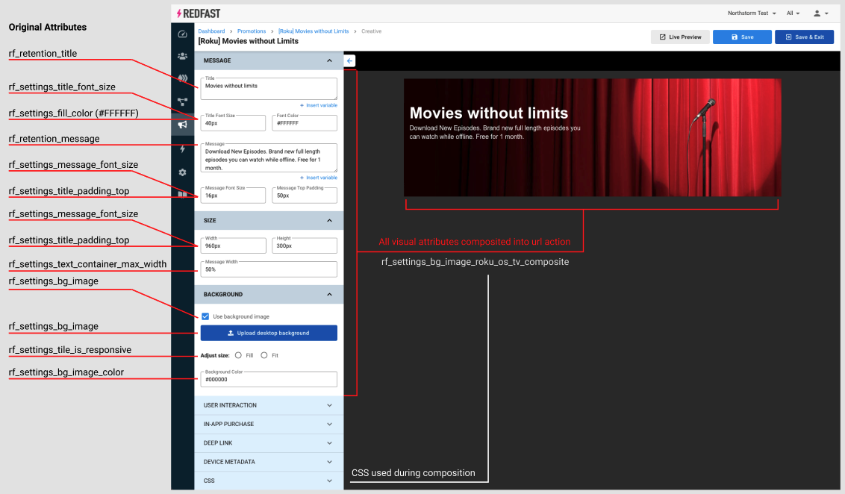Image resolution: width=845 pixels, height=494 pixels.
Task: Click the Save button
Action: 742,37
